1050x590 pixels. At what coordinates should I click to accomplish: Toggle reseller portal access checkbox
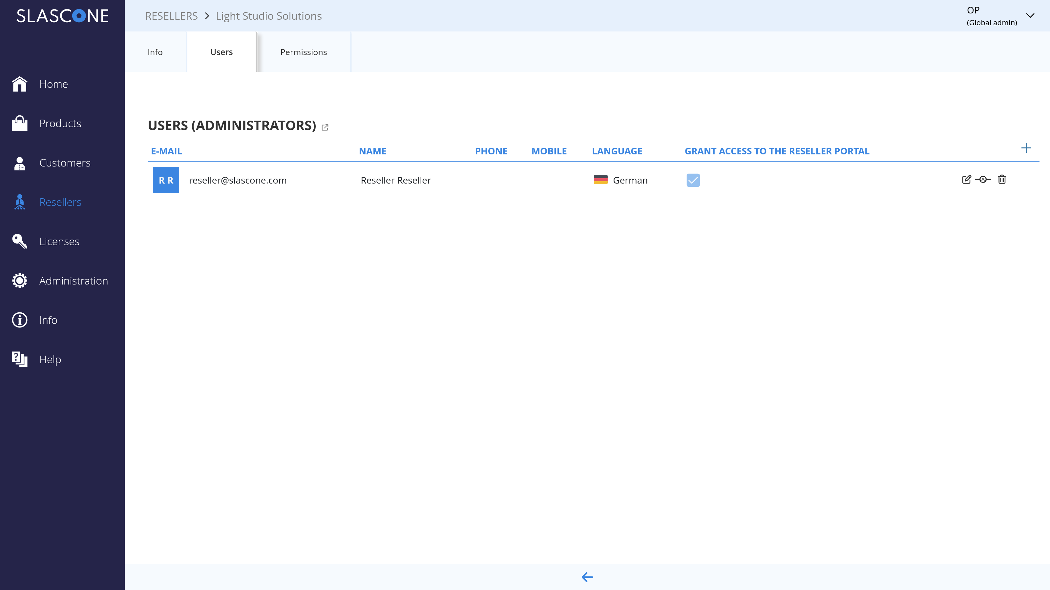[x=693, y=180]
